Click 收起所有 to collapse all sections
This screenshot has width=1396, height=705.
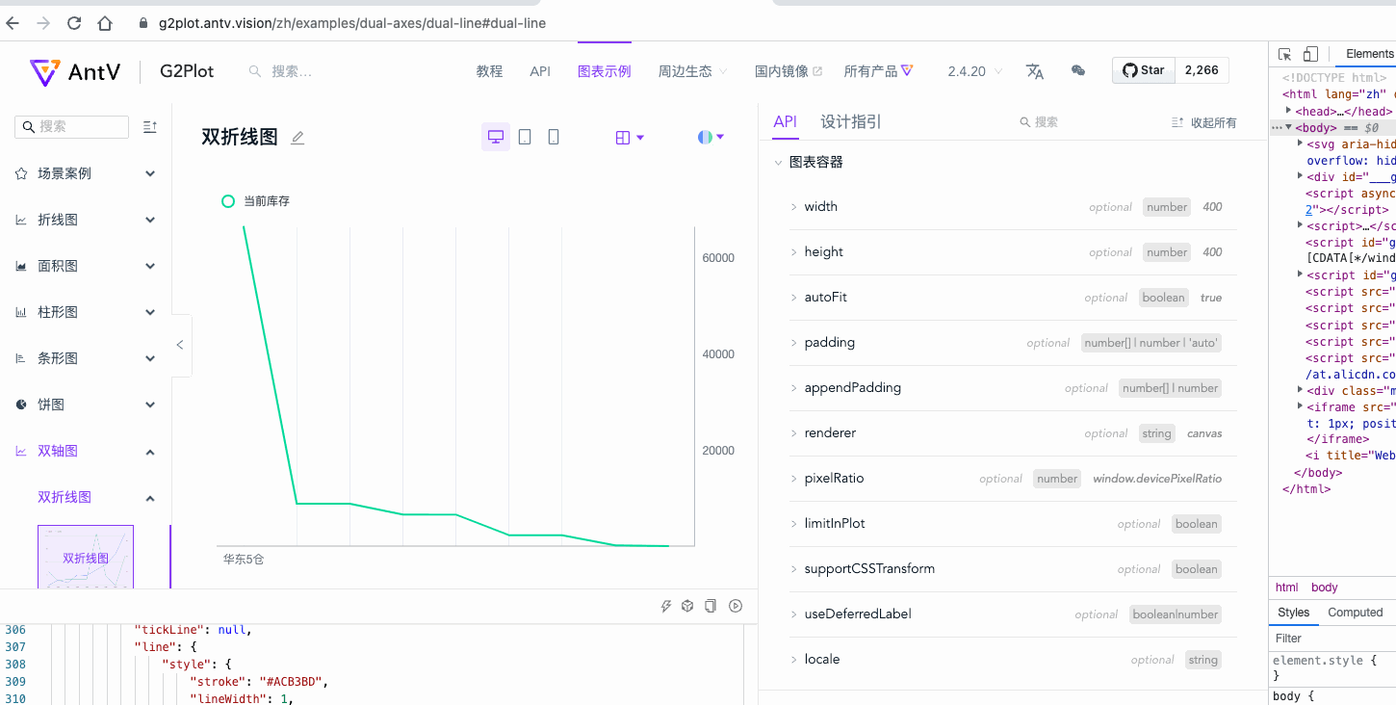(x=1204, y=122)
